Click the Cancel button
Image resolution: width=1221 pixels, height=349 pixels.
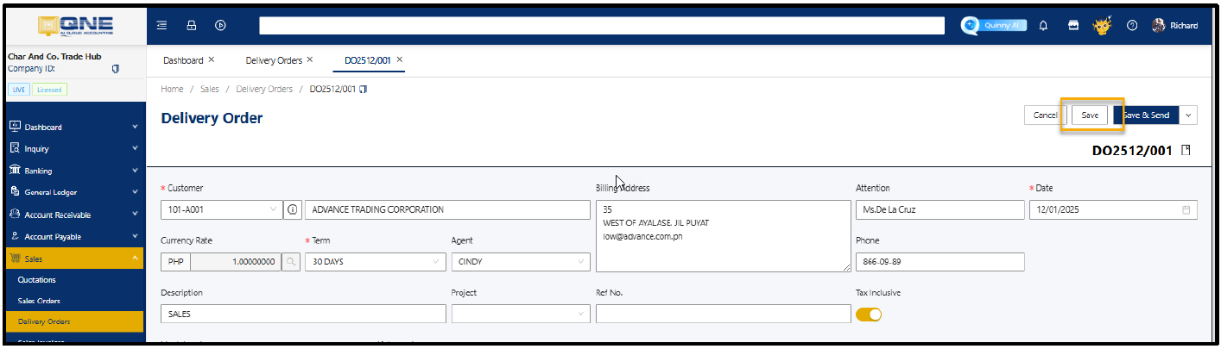coord(1046,115)
